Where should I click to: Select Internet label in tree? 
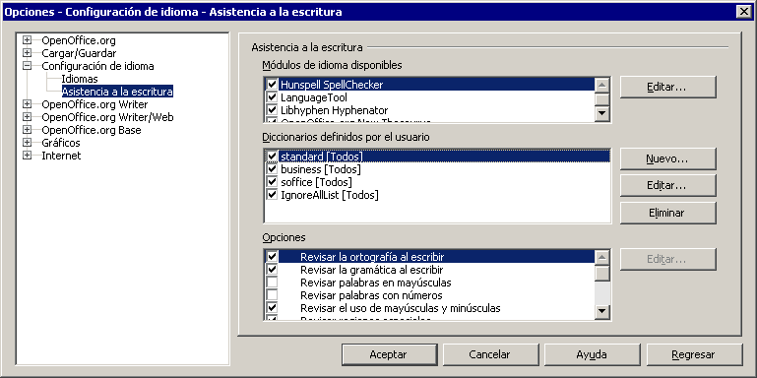[x=61, y=156]
